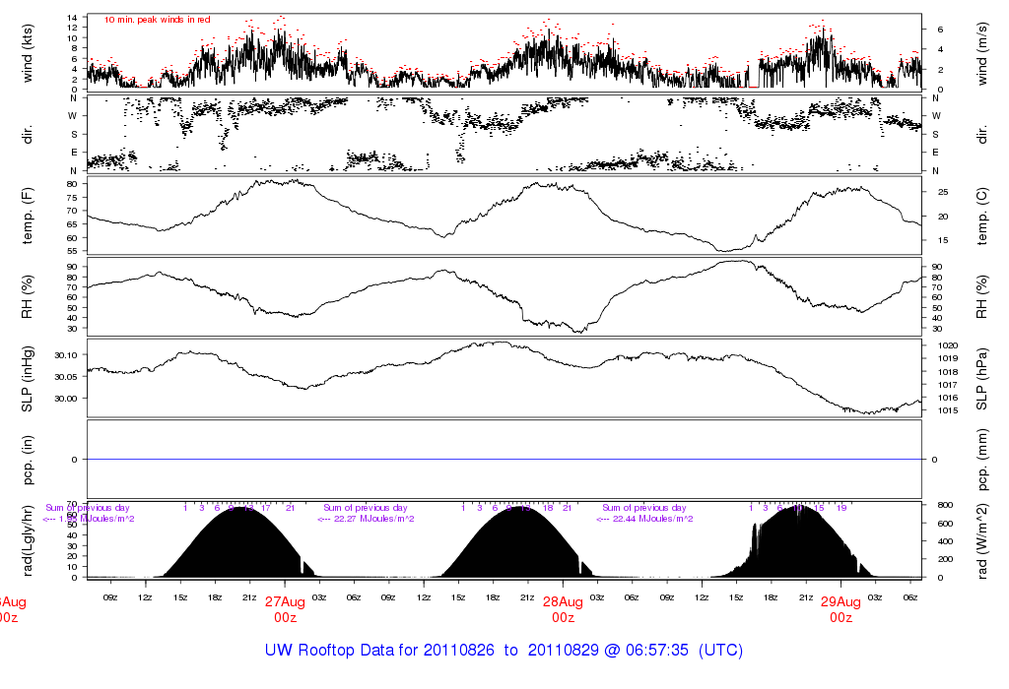Click the 'temp. (C)' axis label
Screen dimensions: 1009x689
click(982, 216)
